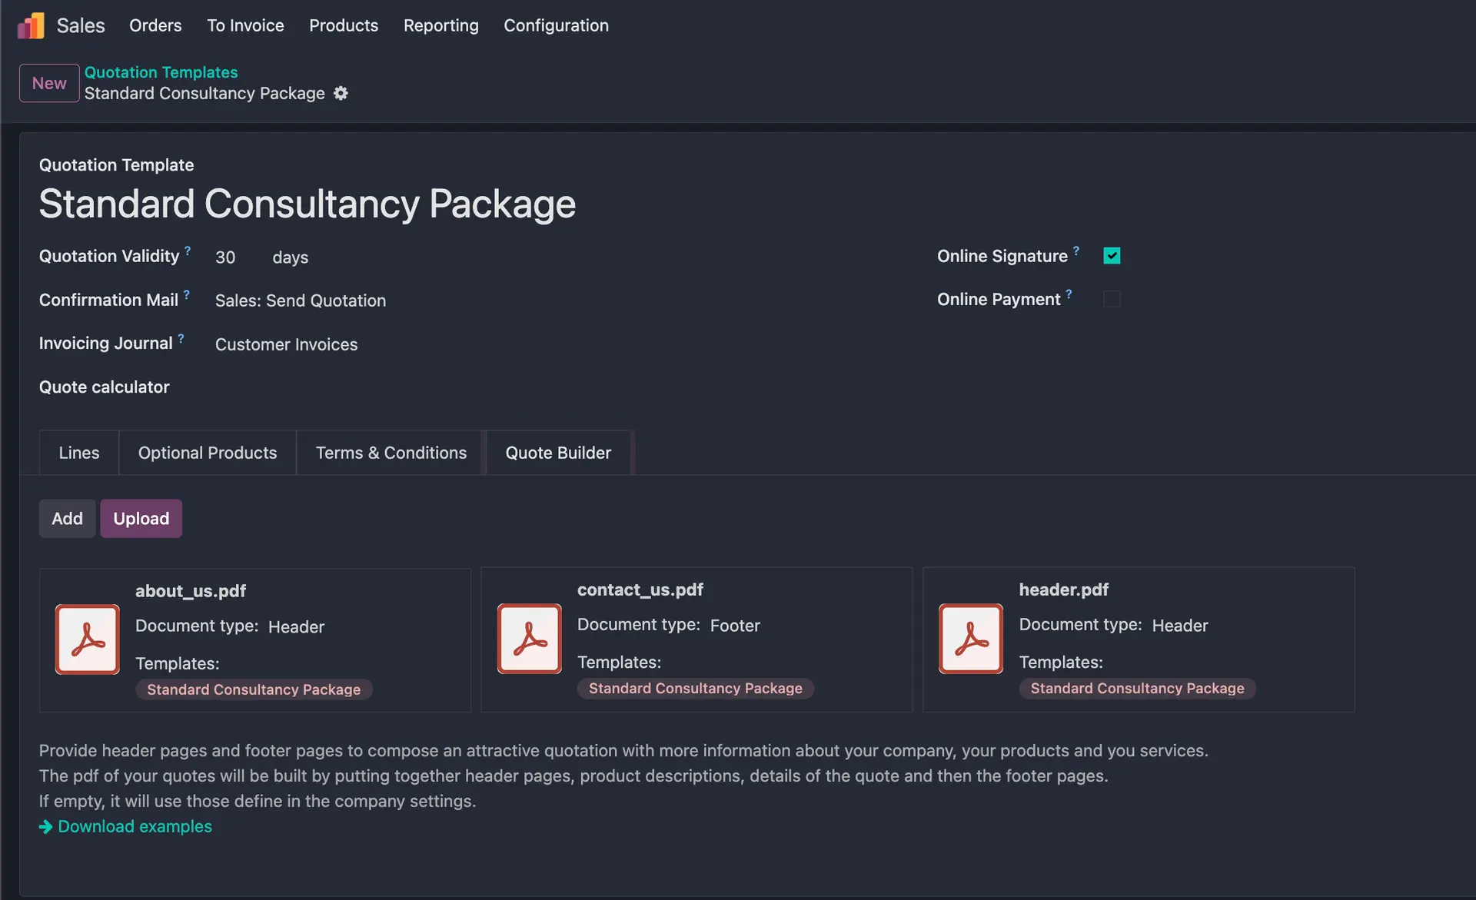The height and width of the screenshot is (900, 1476).
Task: Click the help icon beside Online Signature
Action: [1076, 251]
